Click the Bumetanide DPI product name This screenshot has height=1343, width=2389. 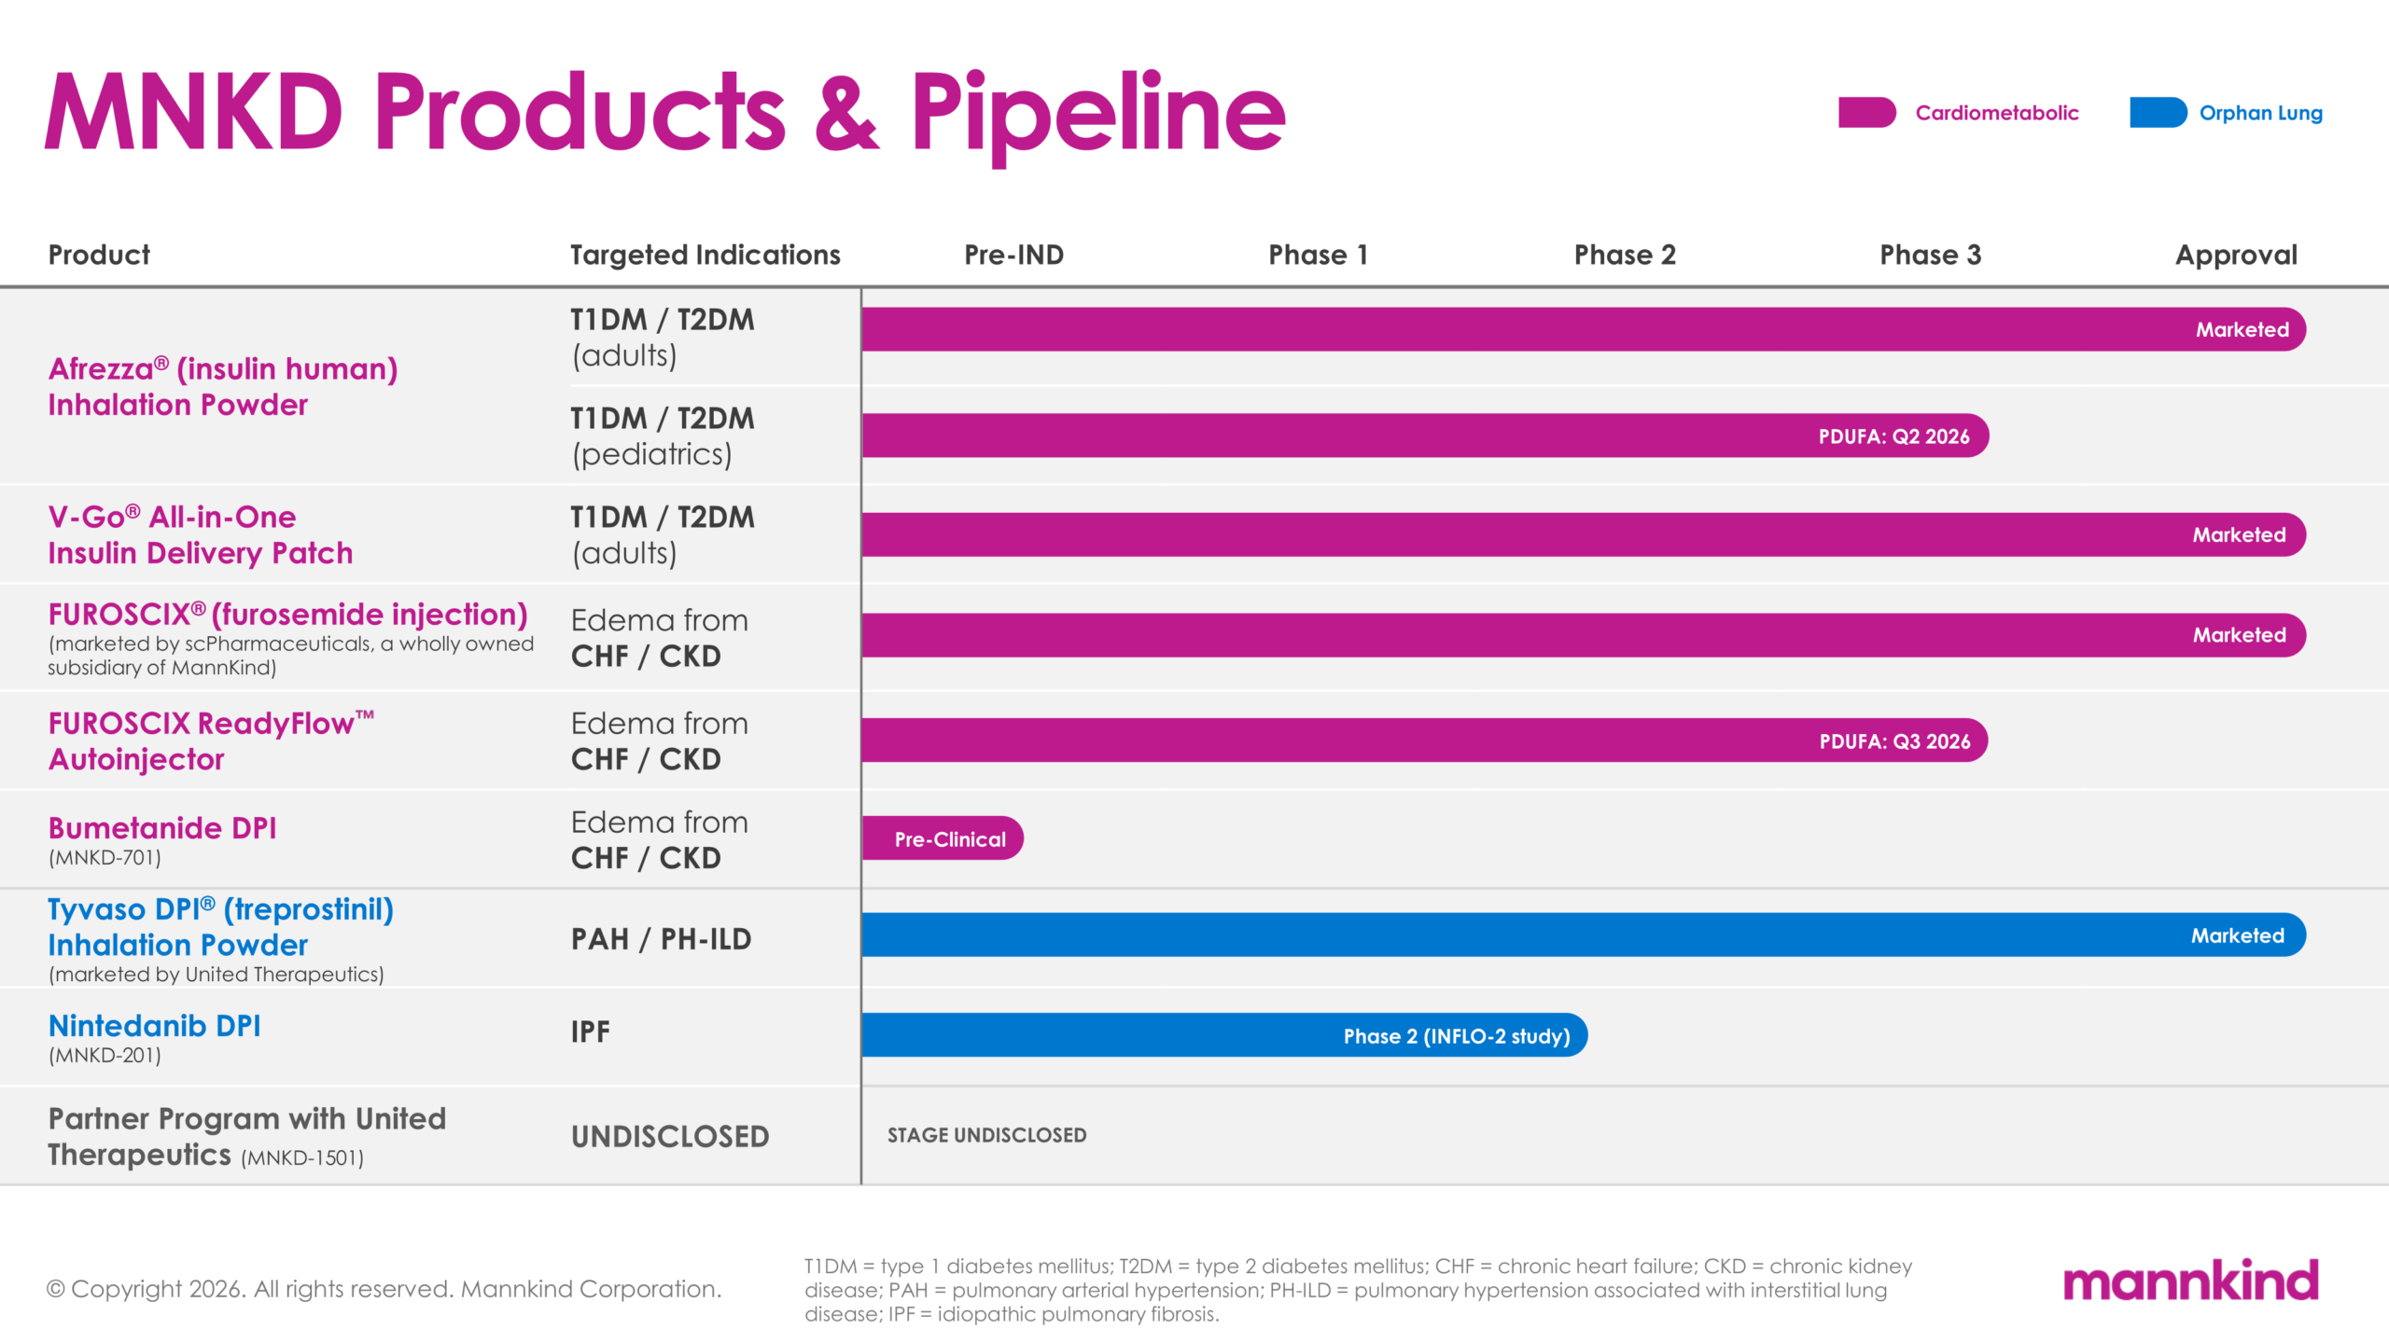(162, 828)
